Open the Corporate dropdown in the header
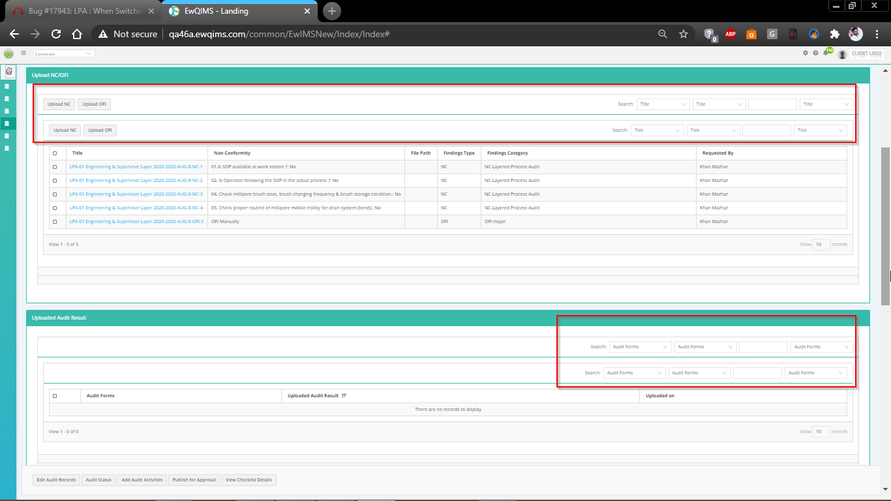891x501 pixels. (x=63, y=53)
